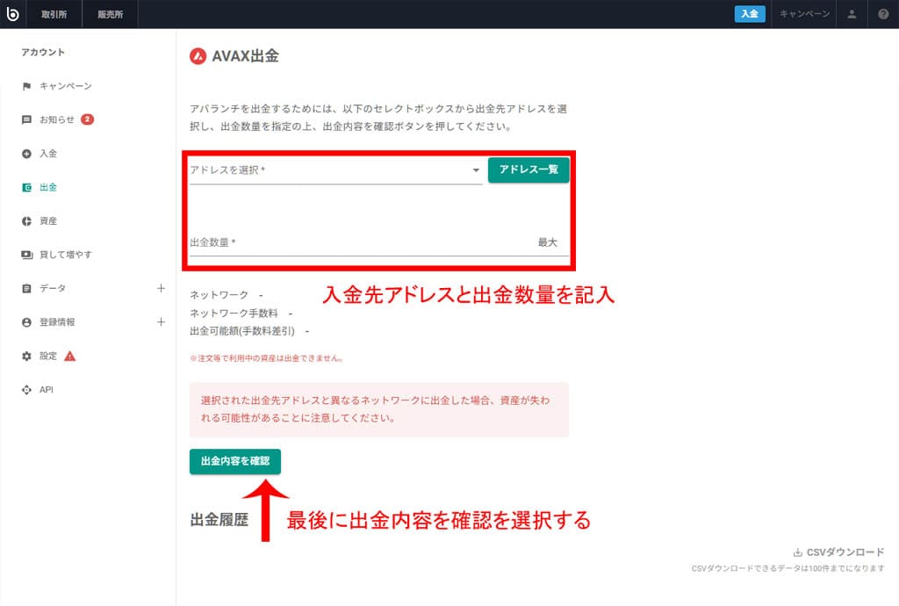Click the CSV download arrow icon

(797, 552)
